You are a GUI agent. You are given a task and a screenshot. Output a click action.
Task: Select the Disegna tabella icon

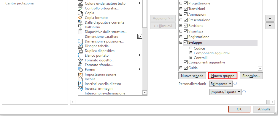[x=80, y=46]
